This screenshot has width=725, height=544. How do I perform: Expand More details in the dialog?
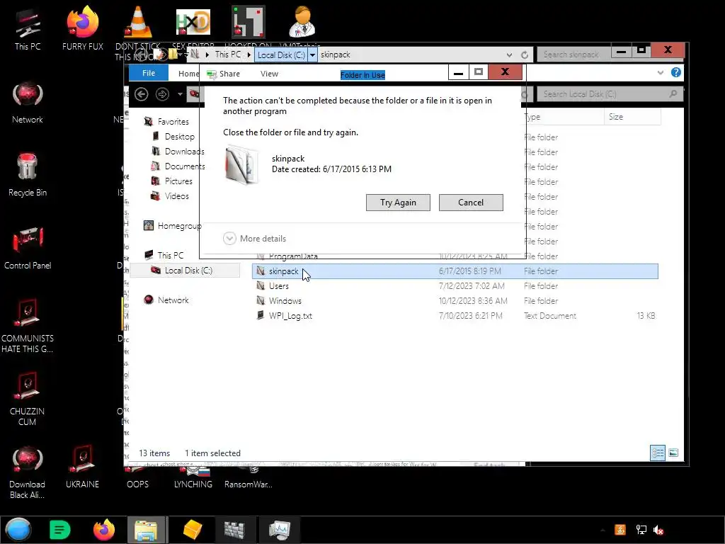pos(255,239)
